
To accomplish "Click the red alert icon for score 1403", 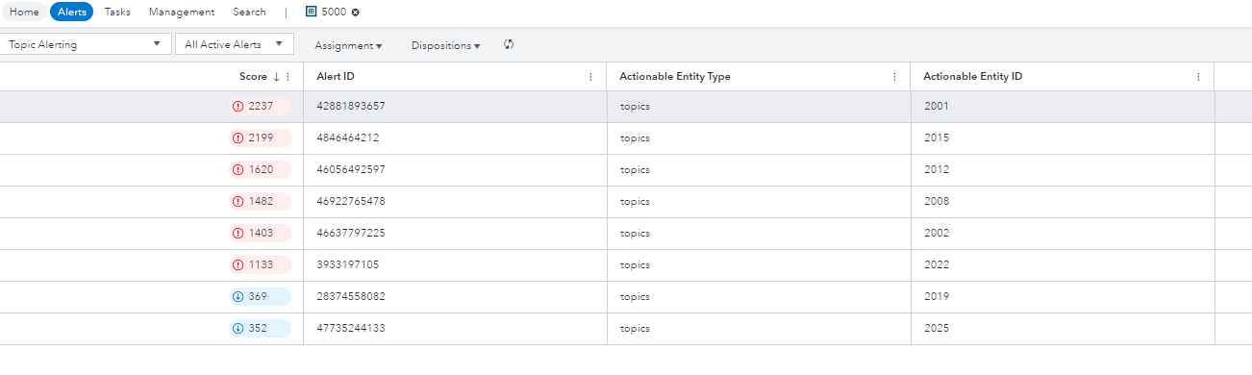I will tap(238, 234).
